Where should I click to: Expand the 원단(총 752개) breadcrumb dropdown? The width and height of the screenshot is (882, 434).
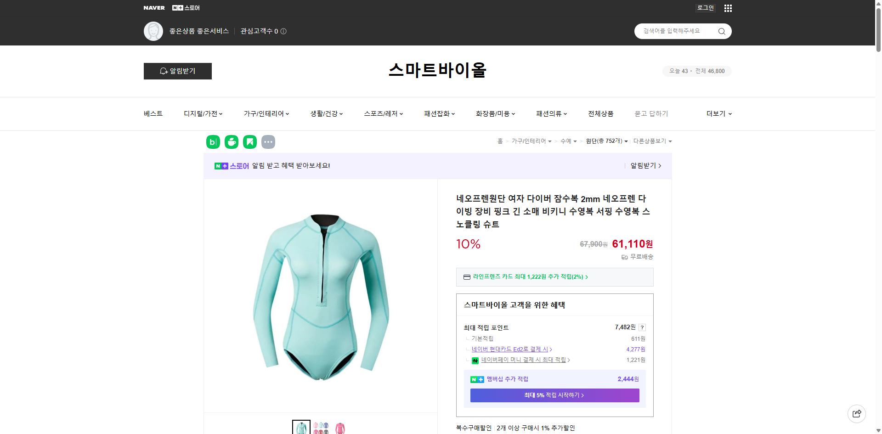pyautogui.click(x=606, y=141)
